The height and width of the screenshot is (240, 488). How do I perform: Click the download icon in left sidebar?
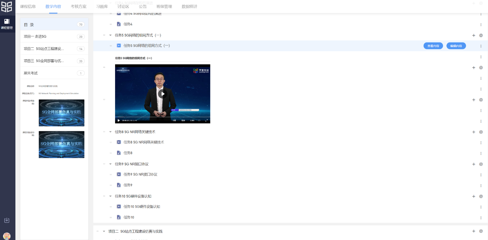tap(7, 220)
